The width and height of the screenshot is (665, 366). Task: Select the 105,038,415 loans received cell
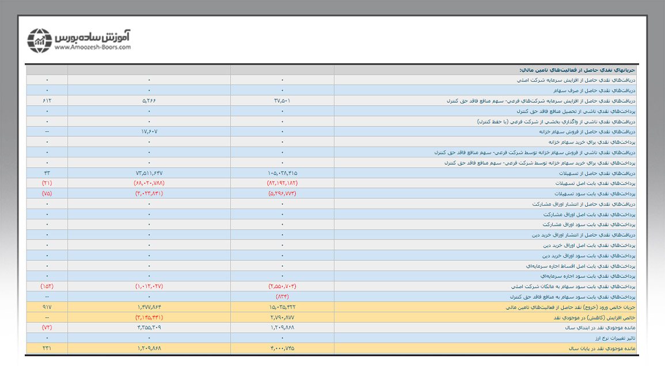(282, 173)
